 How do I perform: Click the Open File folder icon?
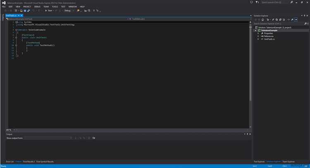[21, 10]
